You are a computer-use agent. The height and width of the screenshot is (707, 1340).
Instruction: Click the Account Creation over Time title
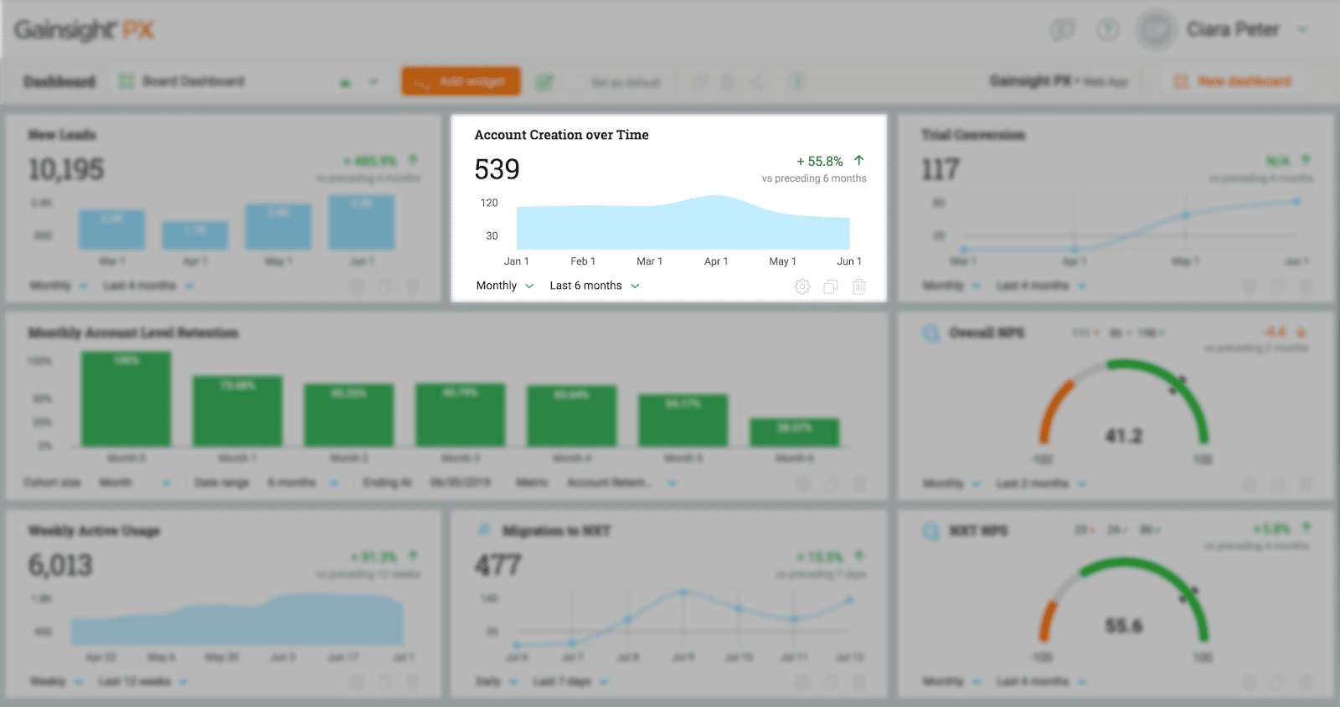pyautogui.click(x=561, y=135)
